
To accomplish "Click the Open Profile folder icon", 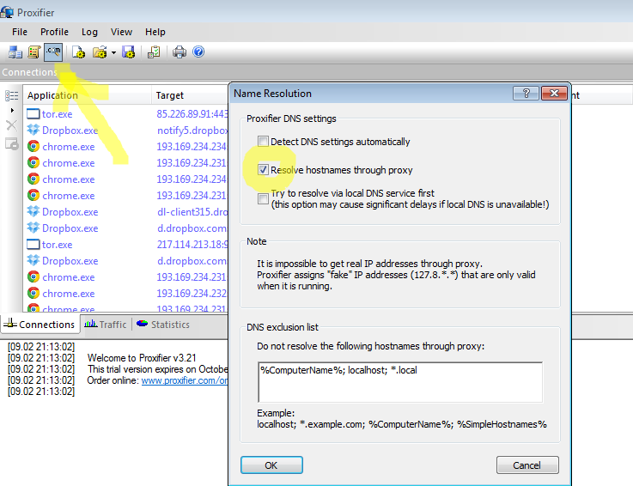I will pyautogui.click(x=100, y=52).
